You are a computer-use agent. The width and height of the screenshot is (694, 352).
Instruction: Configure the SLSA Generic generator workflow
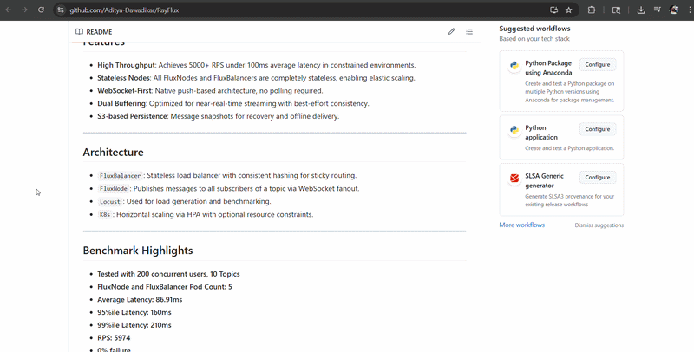(597, 177)
